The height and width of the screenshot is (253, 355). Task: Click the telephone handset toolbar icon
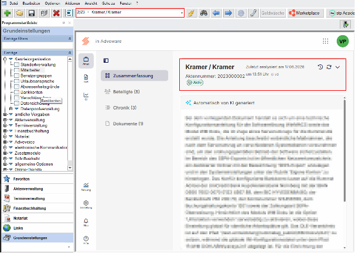[253, 13]
